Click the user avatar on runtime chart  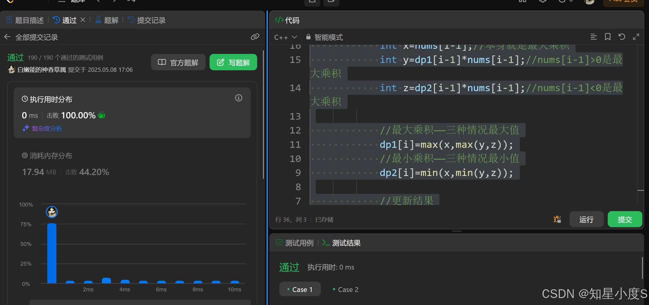[x=52, y=212]
